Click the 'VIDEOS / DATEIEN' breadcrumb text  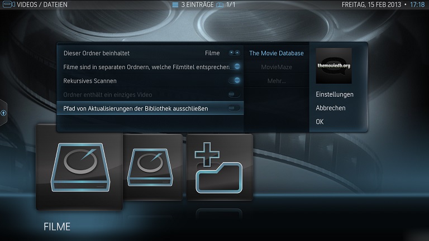tap(42, 4)
